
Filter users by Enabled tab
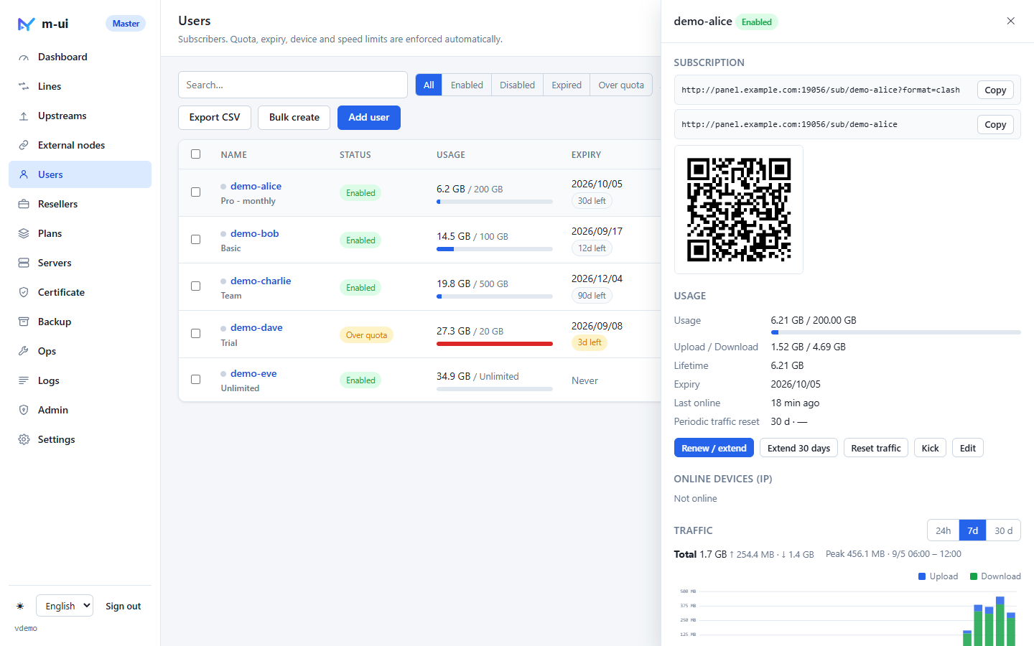coord(467,85)
